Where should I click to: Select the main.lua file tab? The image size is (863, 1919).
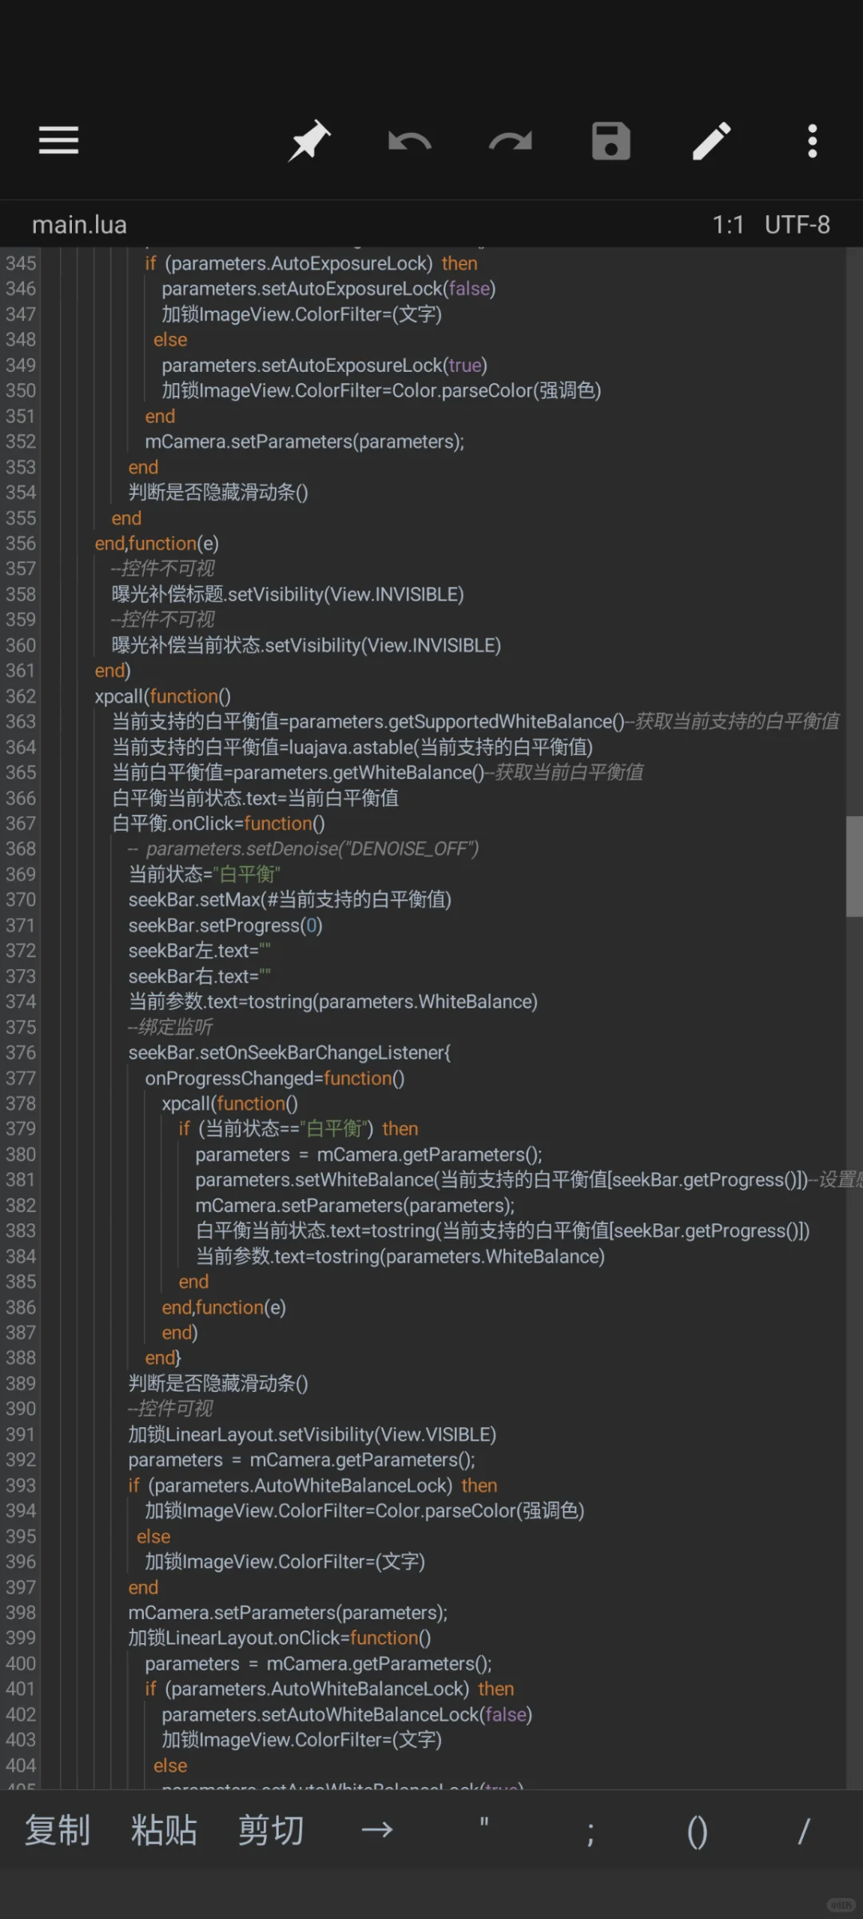coord(79,225)
